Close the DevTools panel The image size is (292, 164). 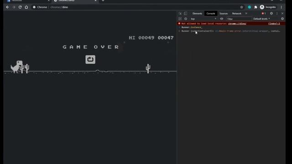click(282, 13)
